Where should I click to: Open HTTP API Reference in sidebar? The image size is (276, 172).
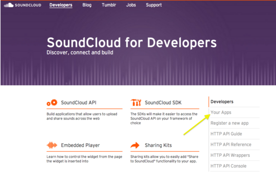(231, 144)
